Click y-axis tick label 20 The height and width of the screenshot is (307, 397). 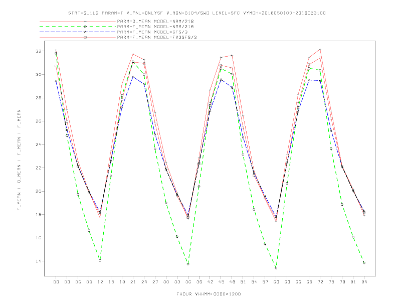[38, 191]
